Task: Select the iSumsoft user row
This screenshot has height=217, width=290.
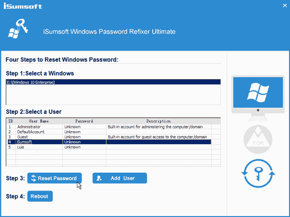Action: tap(109, 142)
